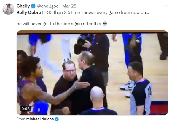Click the 0:05 video duration badge

click(x=26, y=109)
